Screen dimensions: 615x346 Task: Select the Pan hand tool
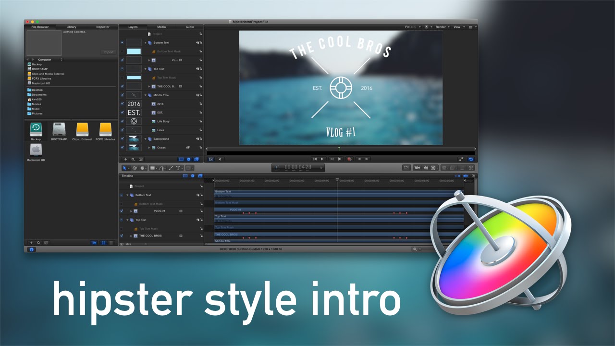click(x=143, y=168)
